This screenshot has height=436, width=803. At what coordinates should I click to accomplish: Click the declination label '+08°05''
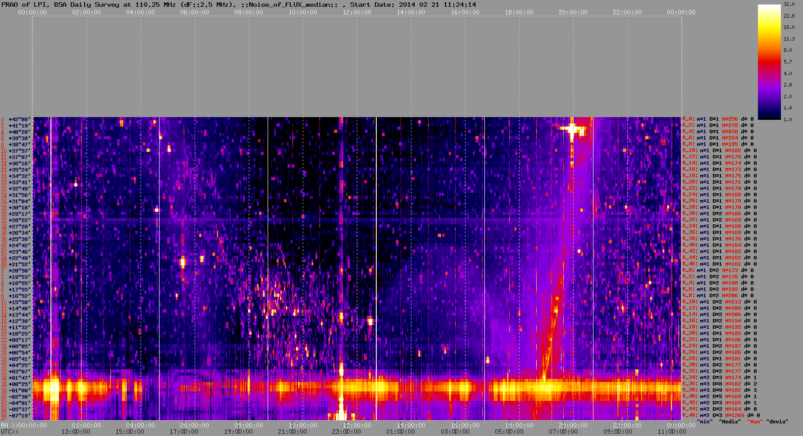[19, 346]
